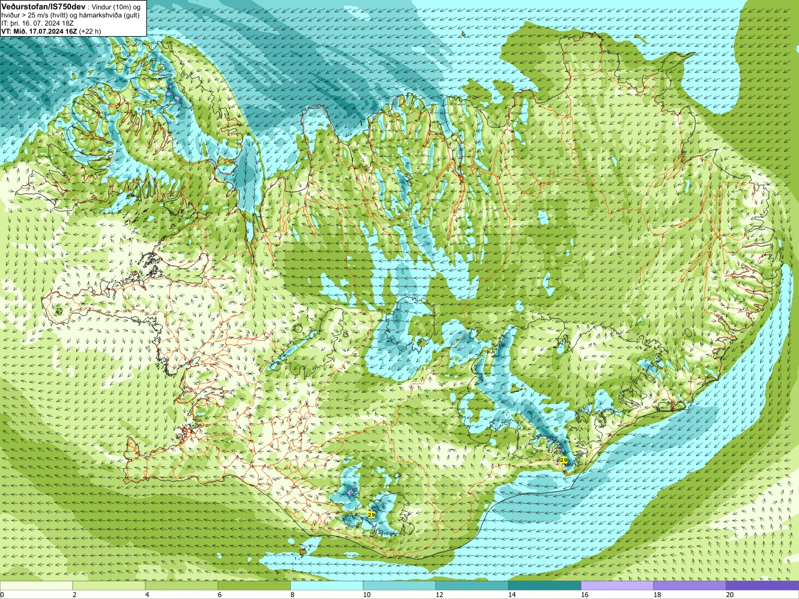This screenshot has height=599, width=799.
Task: Click the pale yellow 0–2 m/s legend swatch
Action: pyautogui.click(x=36, y=586)
